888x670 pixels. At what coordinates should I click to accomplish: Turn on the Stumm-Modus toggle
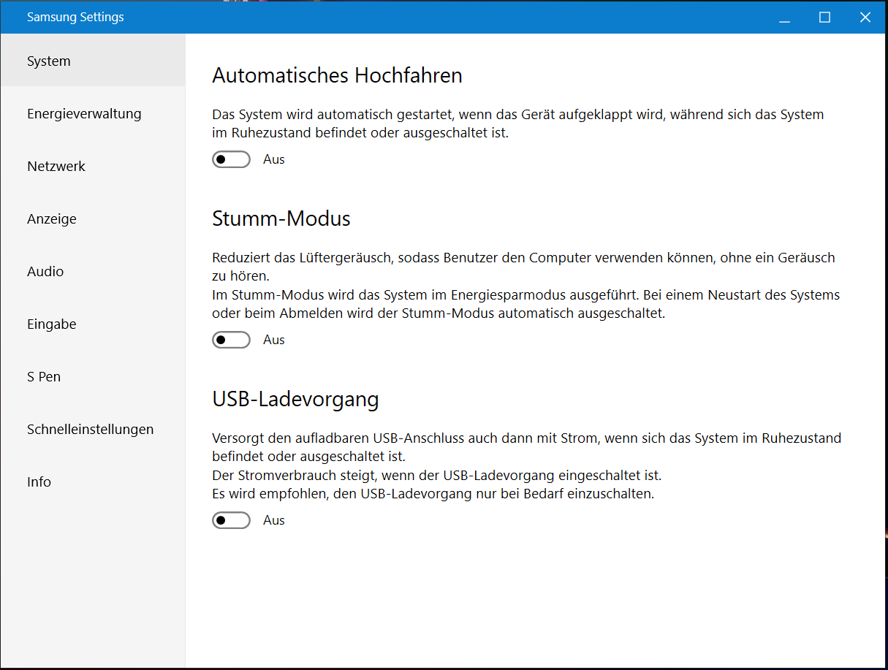[231, 340]
